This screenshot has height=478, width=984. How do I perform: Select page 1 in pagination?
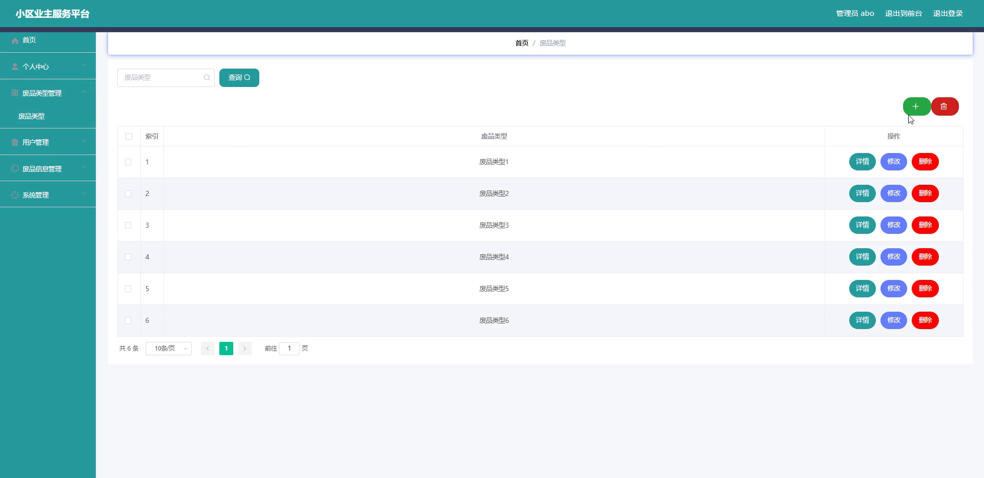[226, 349]
